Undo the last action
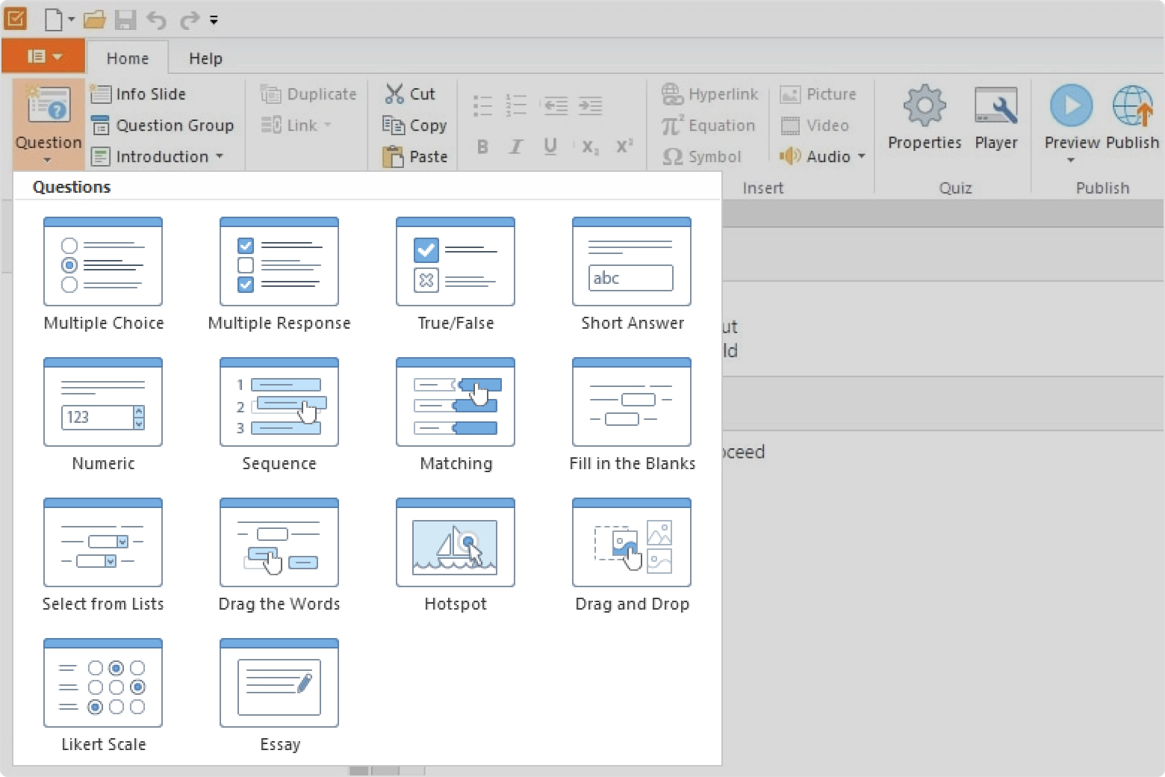This screenshot has height=777, width=1165. point(156,20)
